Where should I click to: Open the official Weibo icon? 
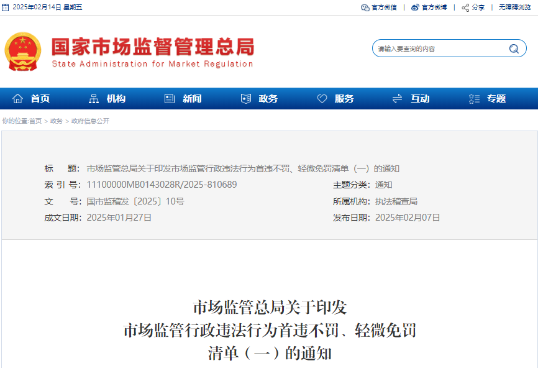(415, 7)
